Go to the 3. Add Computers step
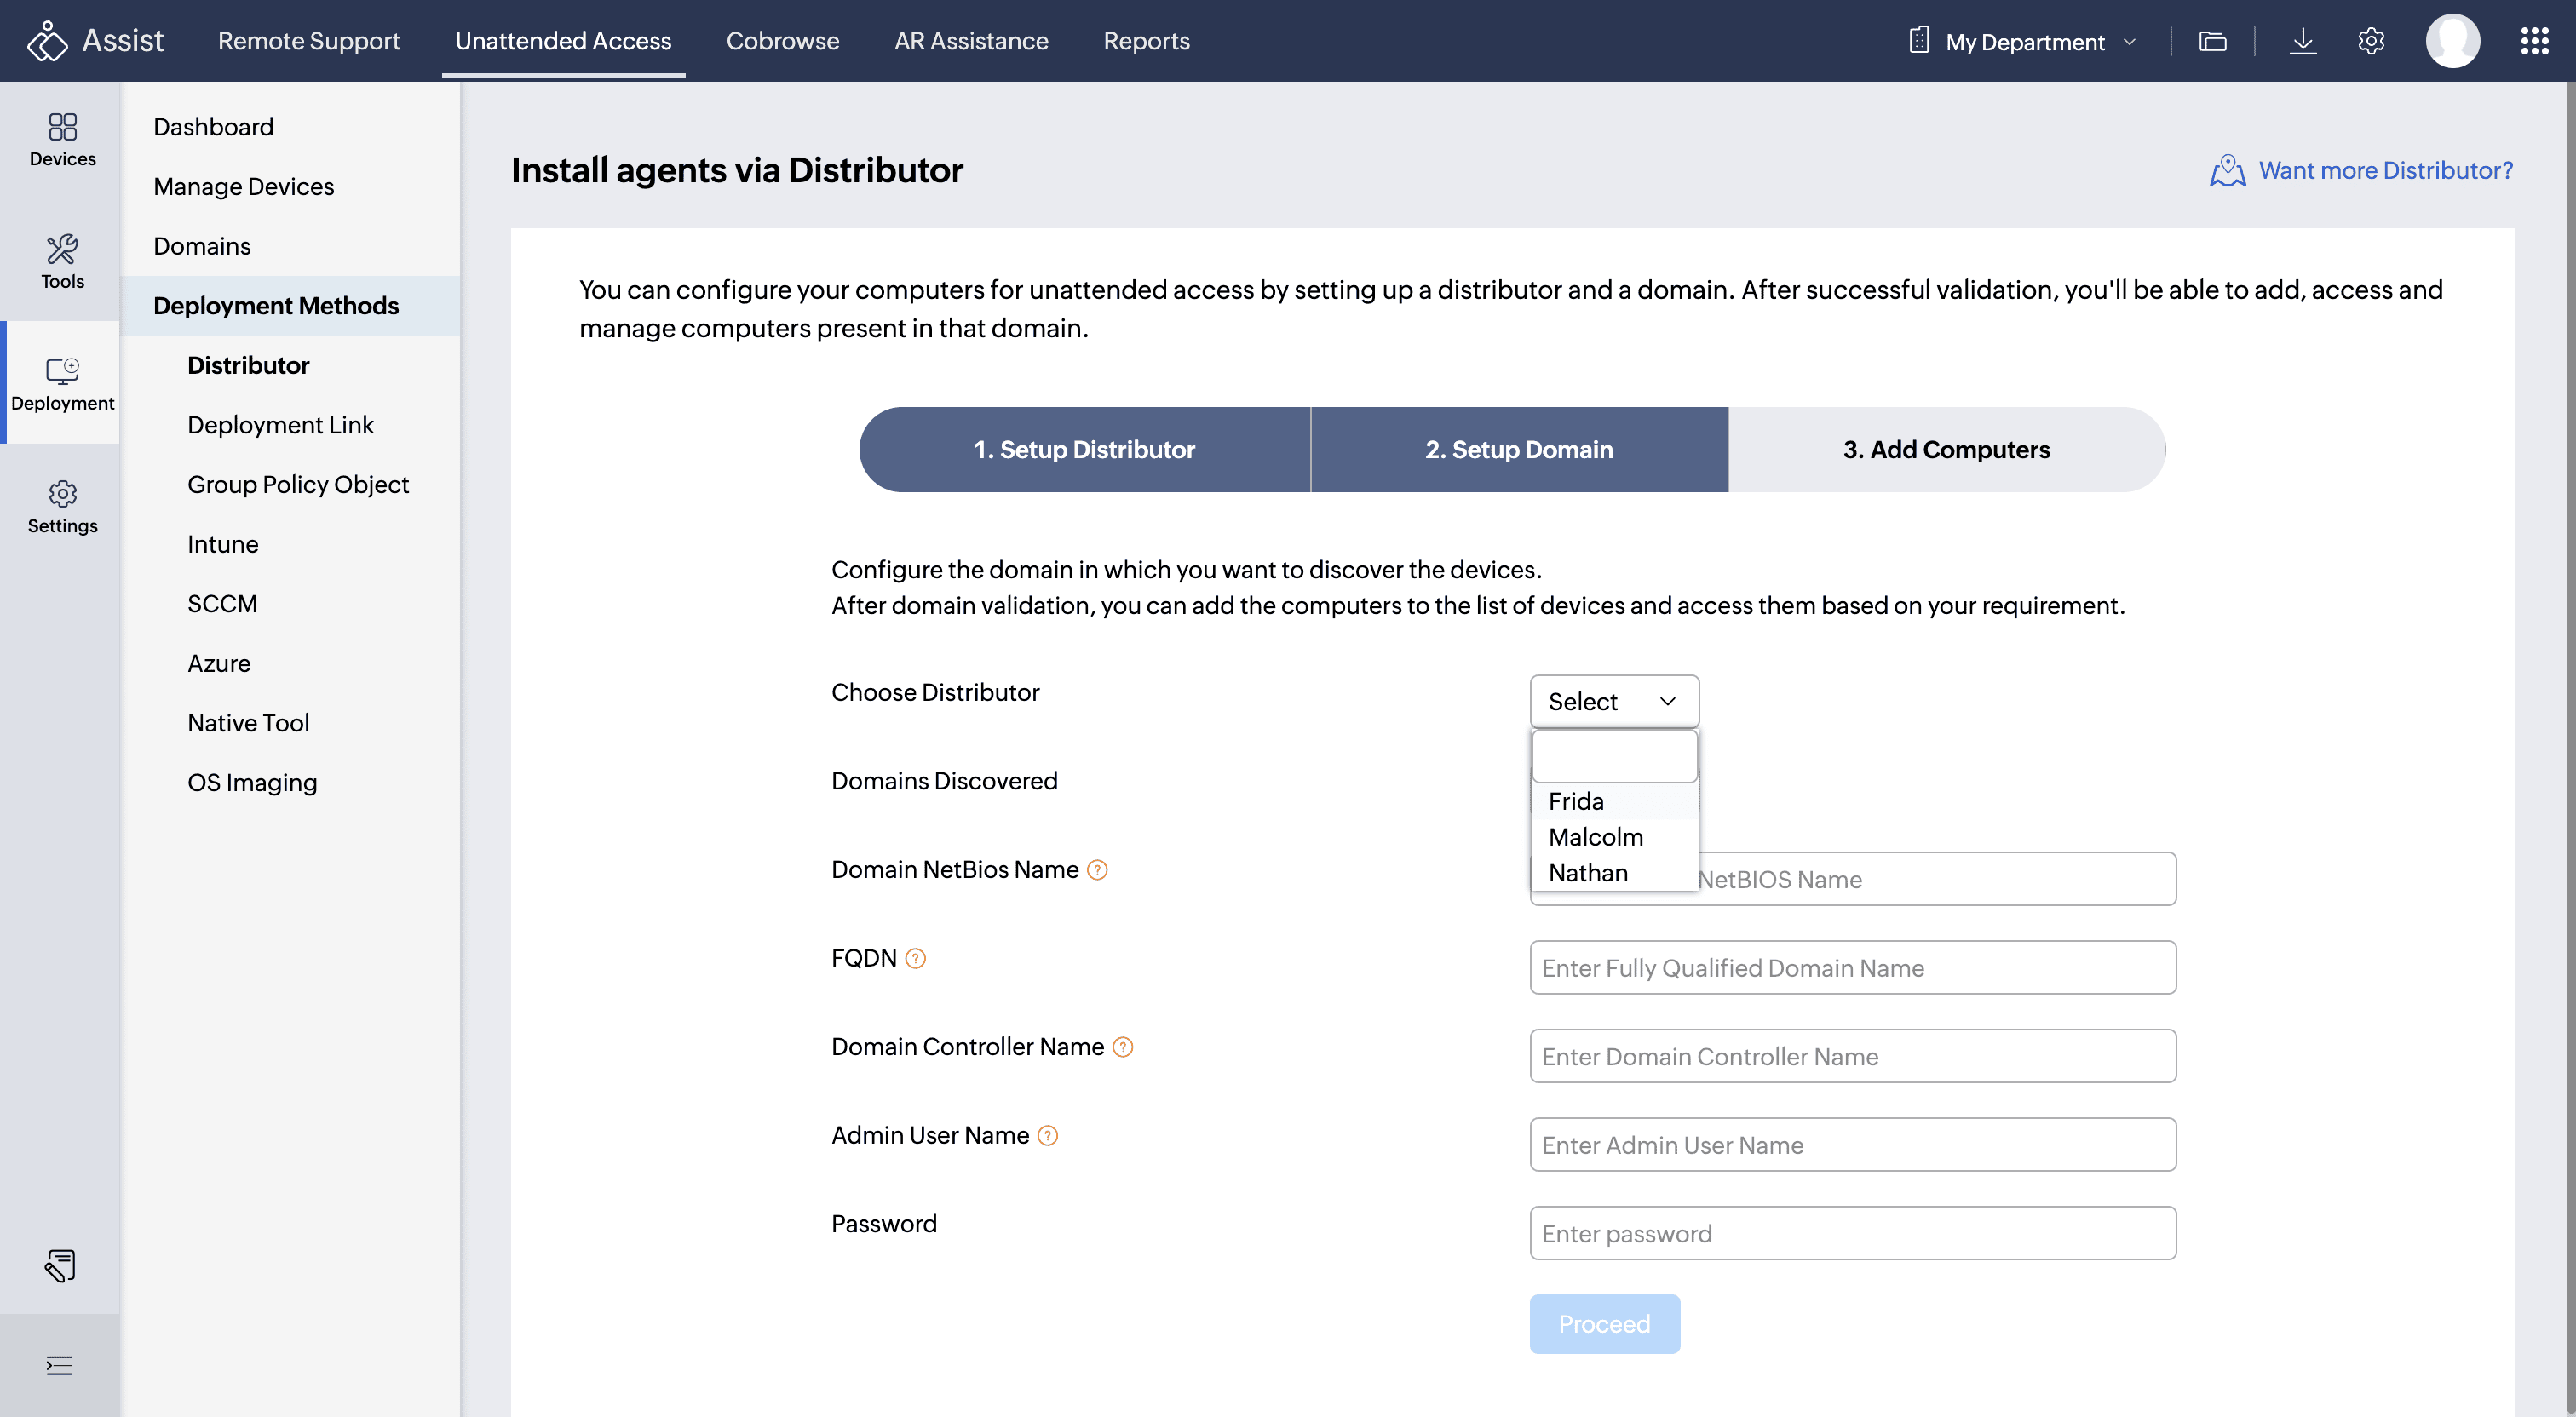The width and height of the screenshot is (2576, 1417). 1945,449
